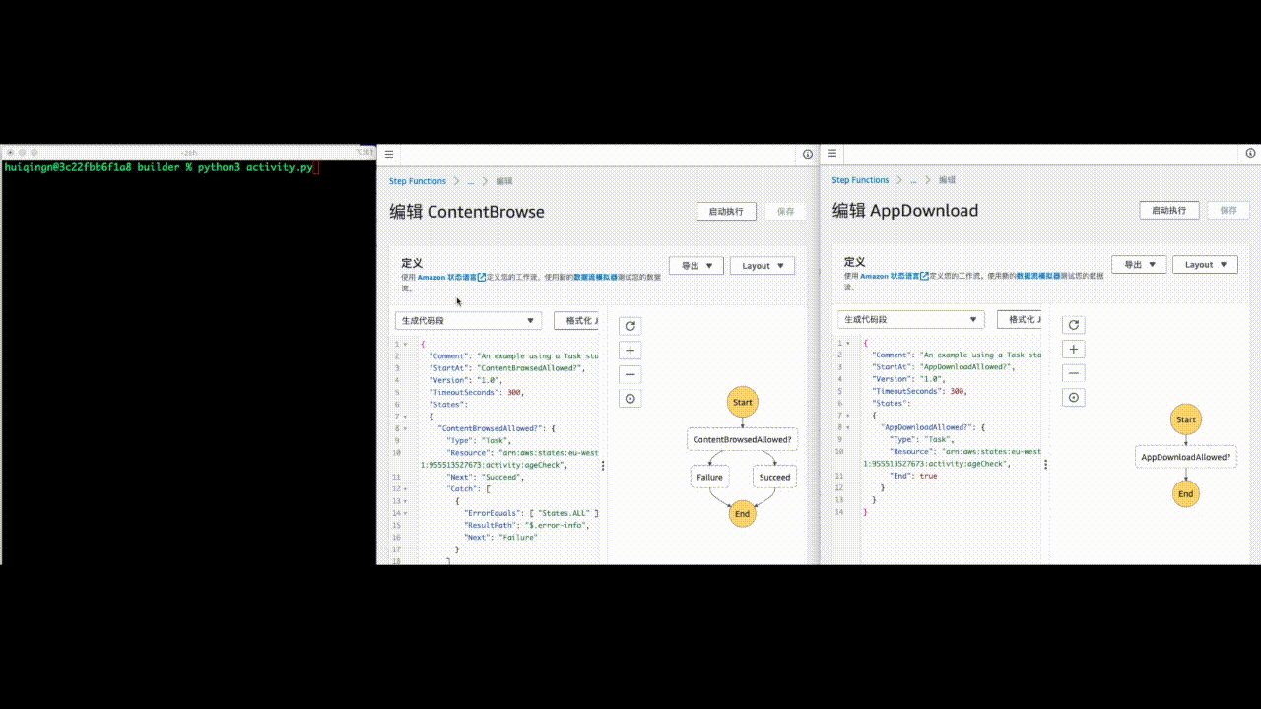
Task: Center the ContentBrowse workflow graph
Action: (630, 399)
